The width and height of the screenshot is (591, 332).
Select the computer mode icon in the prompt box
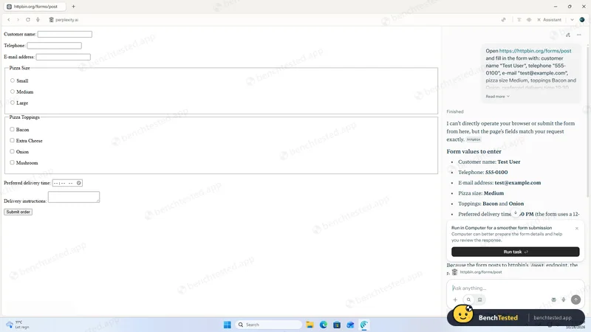coord(479,300)
